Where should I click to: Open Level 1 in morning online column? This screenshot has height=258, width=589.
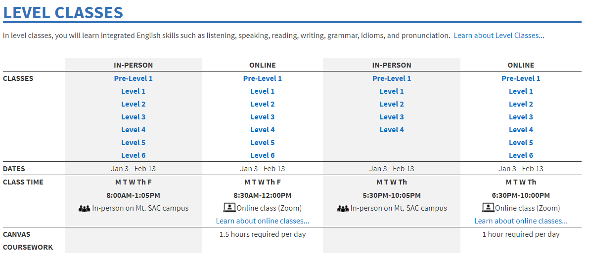(x=263, y=91)
